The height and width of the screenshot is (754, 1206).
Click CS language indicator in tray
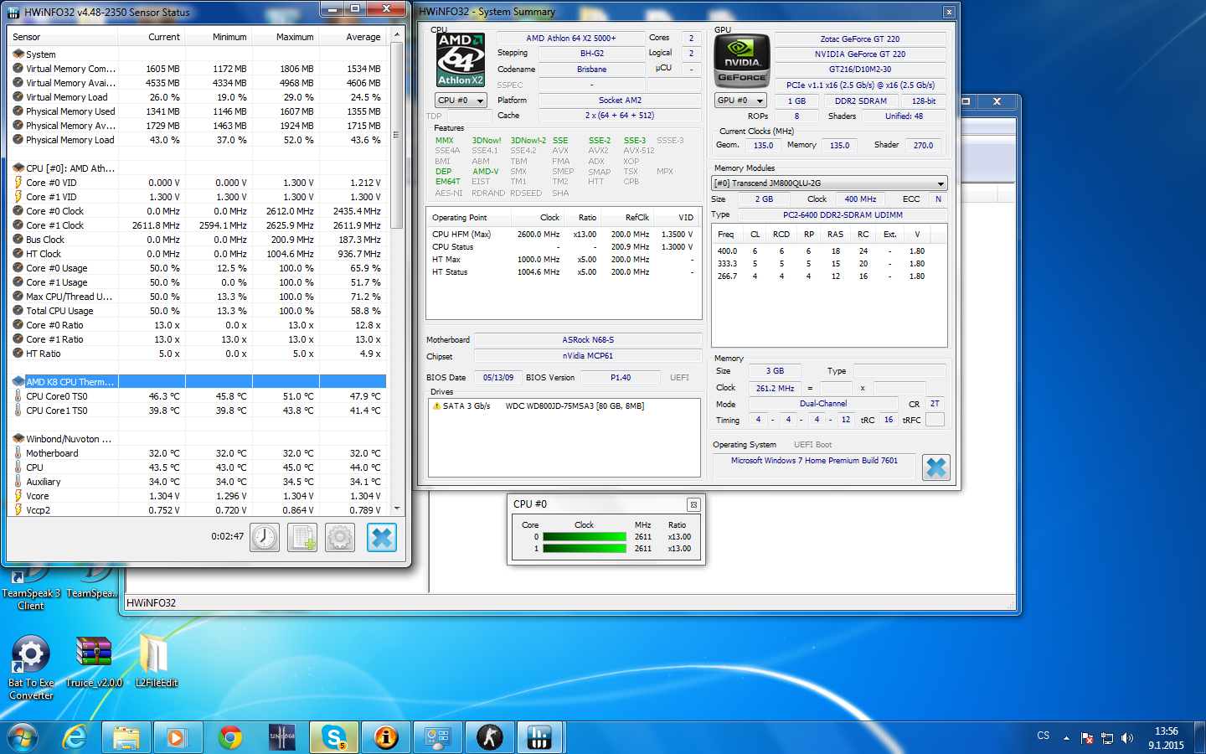click(x=1043, y=736)
